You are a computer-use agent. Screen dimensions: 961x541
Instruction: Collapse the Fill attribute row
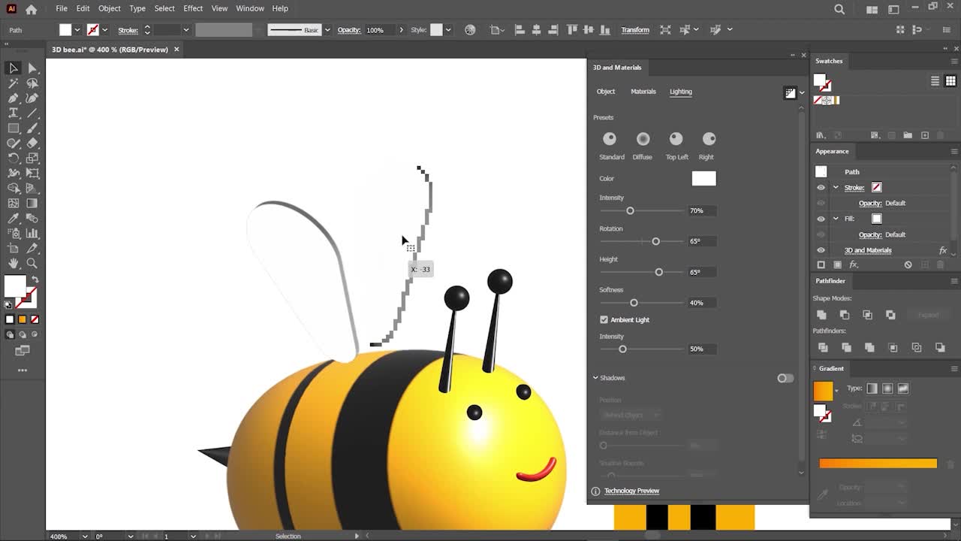836,219
